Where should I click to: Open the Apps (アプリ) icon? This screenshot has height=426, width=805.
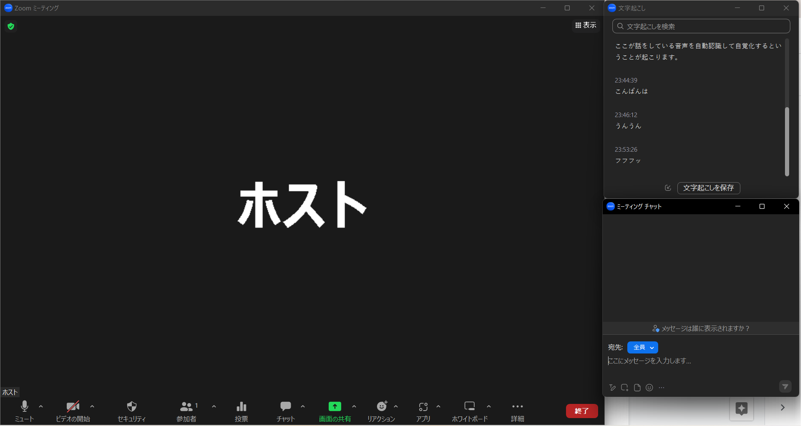[423, 406]
